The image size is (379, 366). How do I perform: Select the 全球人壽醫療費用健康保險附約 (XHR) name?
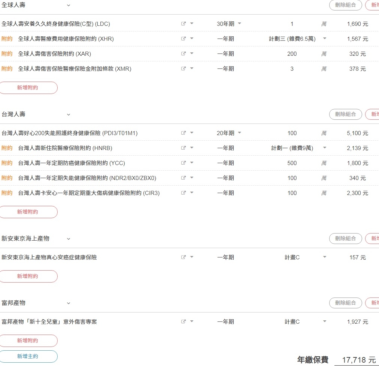pyautogui.click(x=66, y=39)
